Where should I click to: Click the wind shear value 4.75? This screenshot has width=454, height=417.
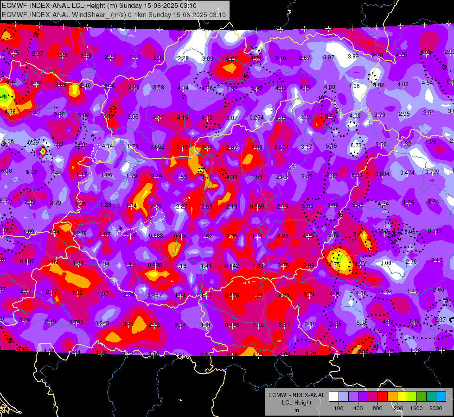[x=334, y=264]
